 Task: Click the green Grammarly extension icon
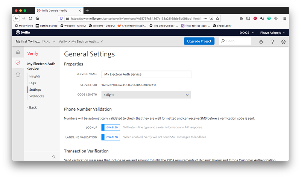pyautogui.click(x=269, y=18)
